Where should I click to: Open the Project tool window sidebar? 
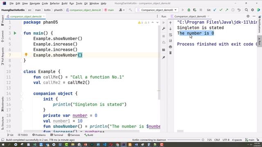tap(2, 20)
